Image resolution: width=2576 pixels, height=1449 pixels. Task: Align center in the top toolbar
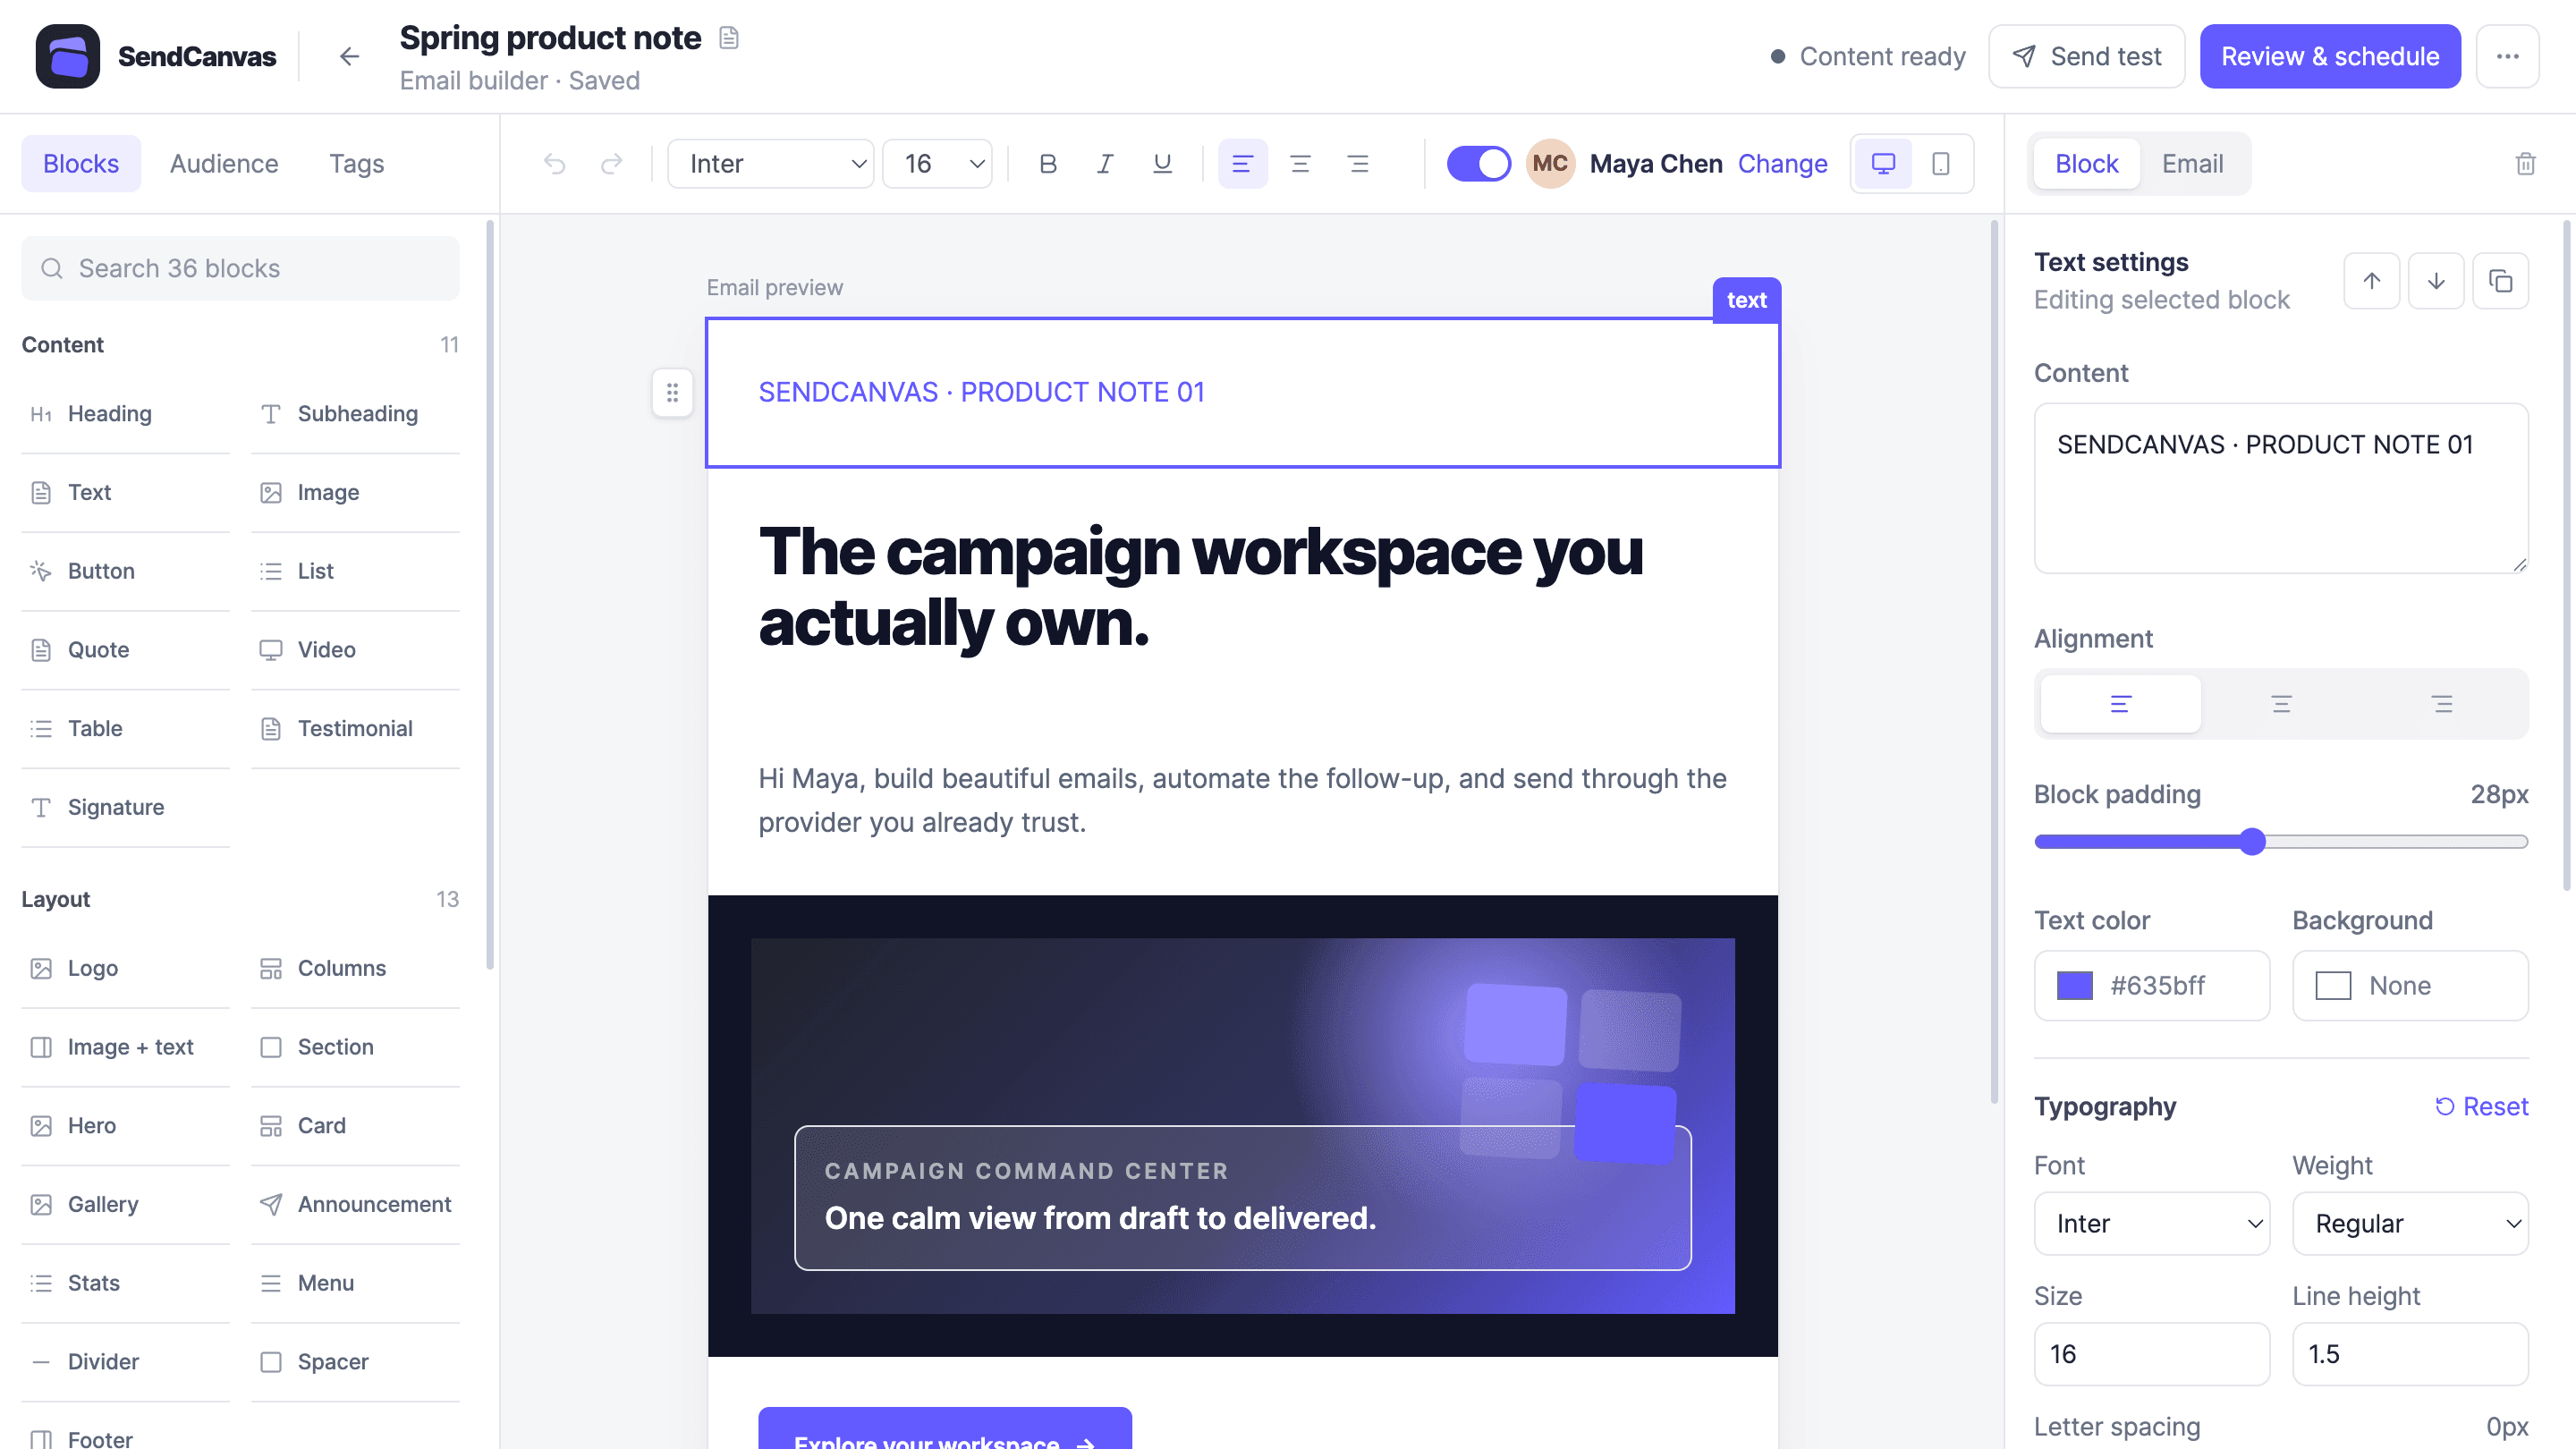[1300, 163]
